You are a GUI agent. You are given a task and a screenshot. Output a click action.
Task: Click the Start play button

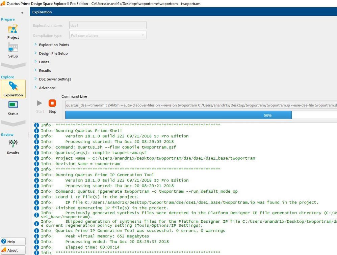[x=40, y=103]
